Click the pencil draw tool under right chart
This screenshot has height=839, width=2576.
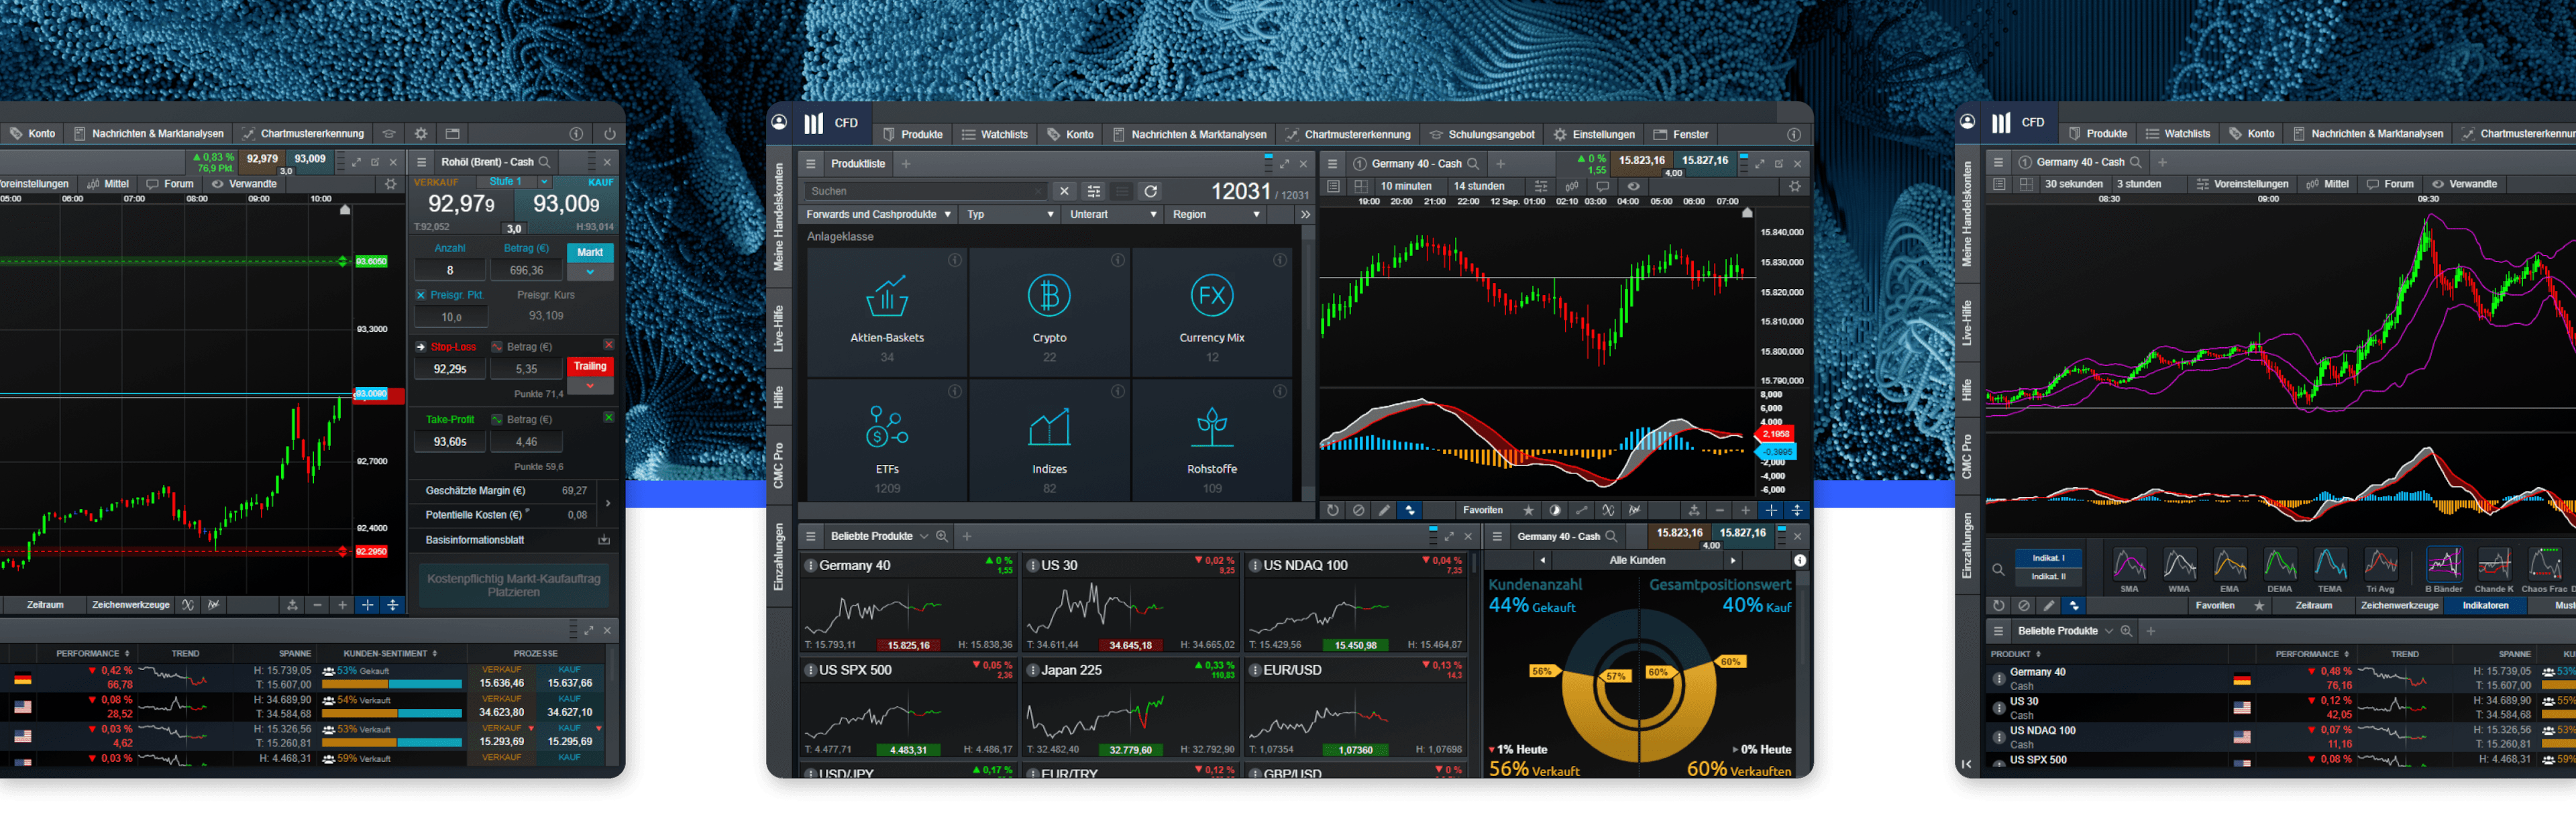2048,605
